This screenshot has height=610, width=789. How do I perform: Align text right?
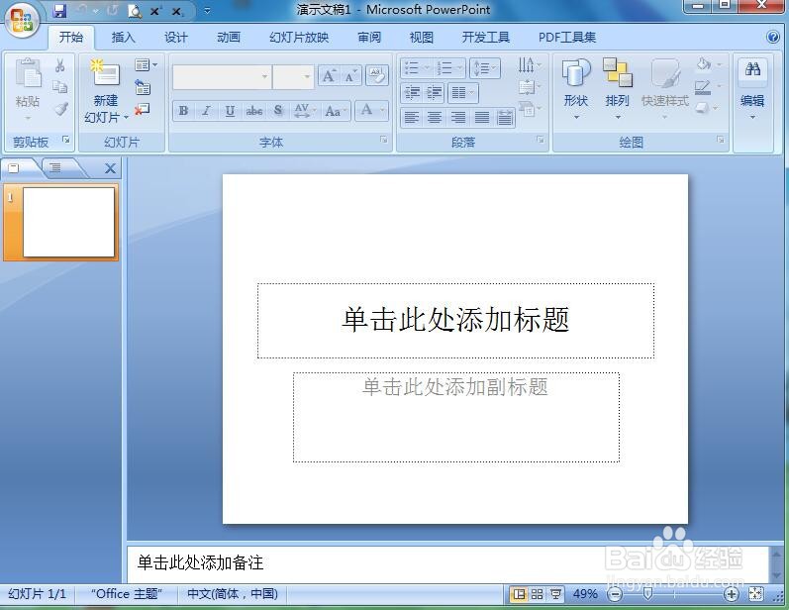coord(458,118)
